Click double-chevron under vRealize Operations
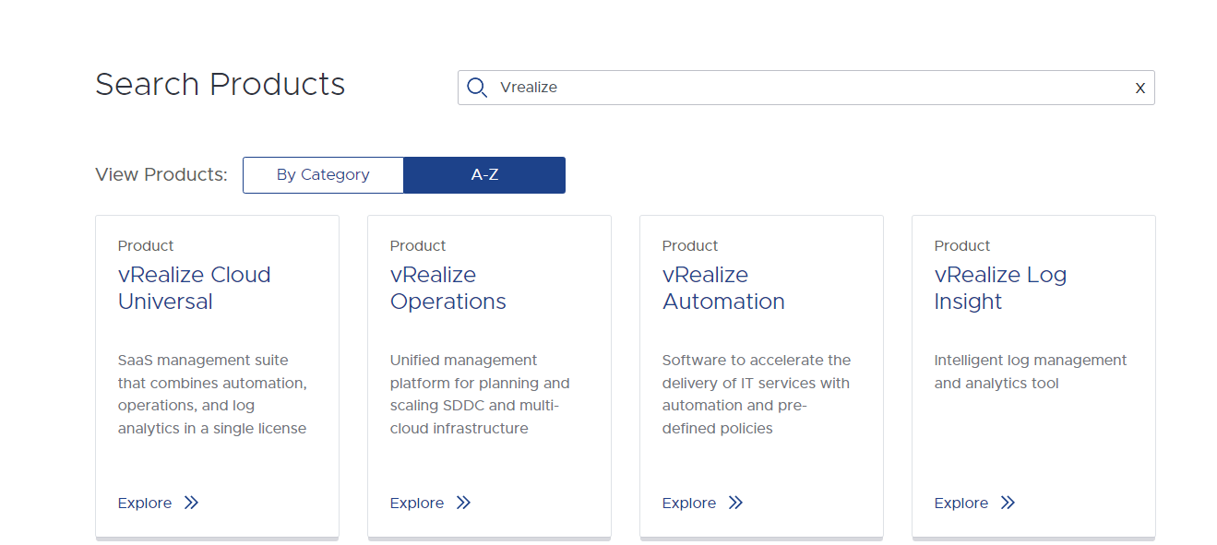The width and height of the screenshot is (1217, 545). pyautogui.click(x=463, y=503)
